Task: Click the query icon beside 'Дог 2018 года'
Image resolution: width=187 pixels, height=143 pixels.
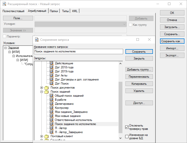Action: click(52, 67)
